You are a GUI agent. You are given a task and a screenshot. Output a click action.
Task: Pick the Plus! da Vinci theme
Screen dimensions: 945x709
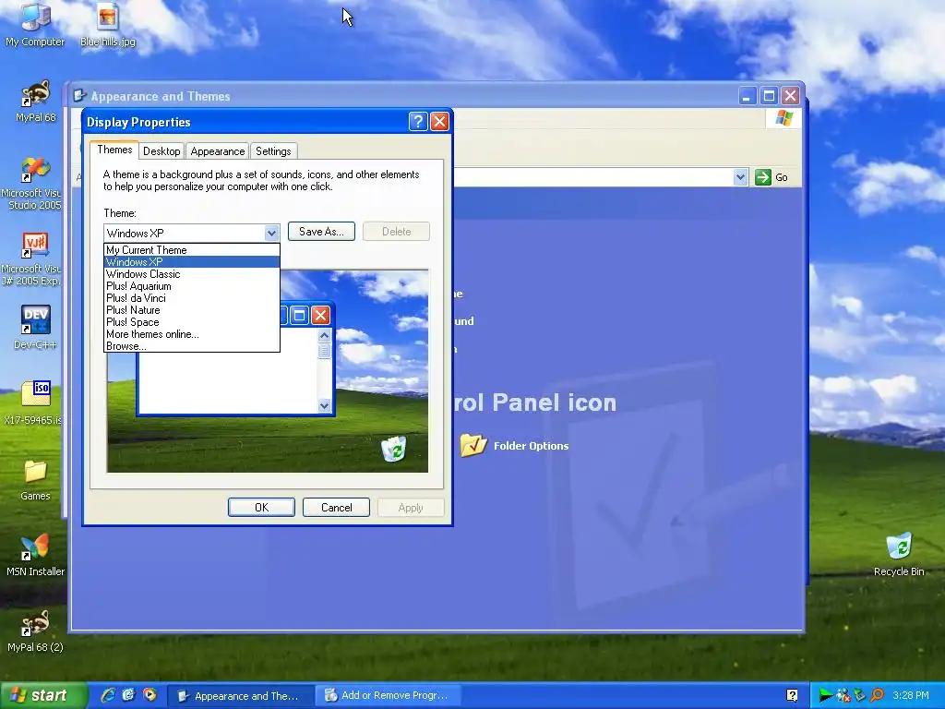(x=192, y=298)
